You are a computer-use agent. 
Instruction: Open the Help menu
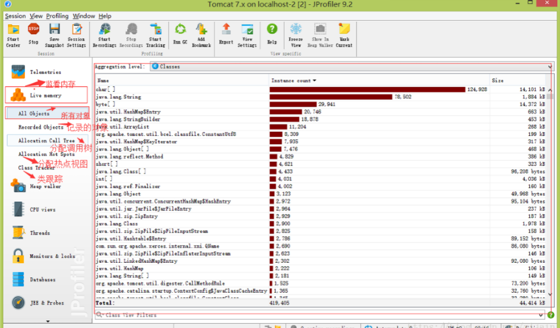(105, 16)
